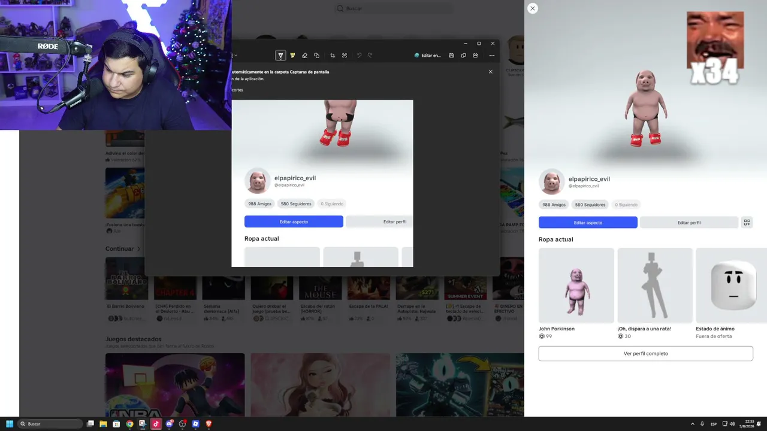Open the '580 Seguidores' followers list

tap(590, 205)
